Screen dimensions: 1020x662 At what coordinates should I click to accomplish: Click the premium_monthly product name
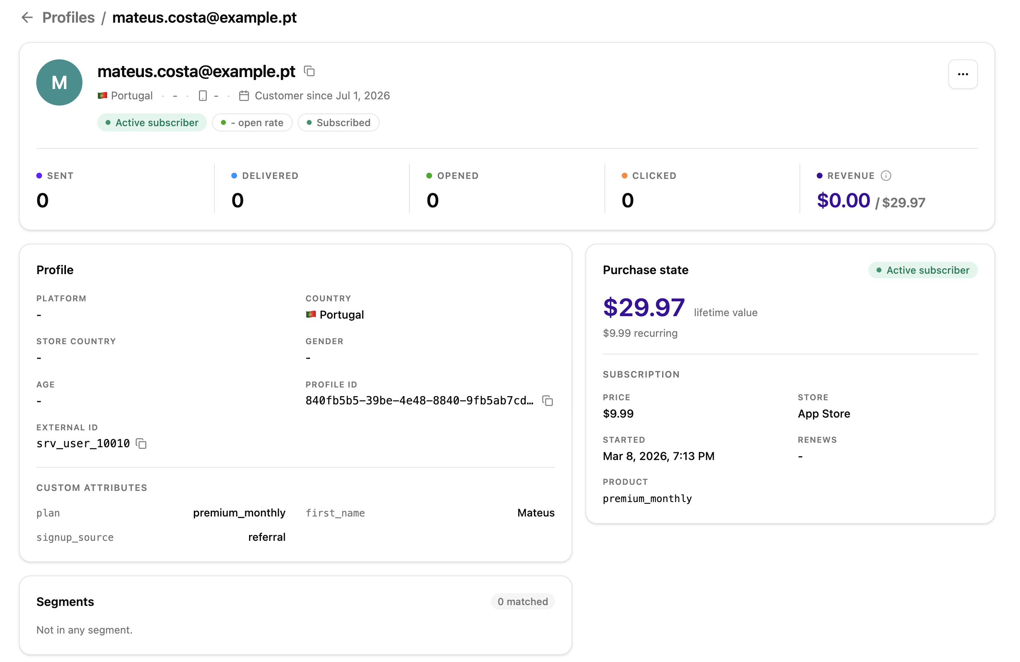648,499
